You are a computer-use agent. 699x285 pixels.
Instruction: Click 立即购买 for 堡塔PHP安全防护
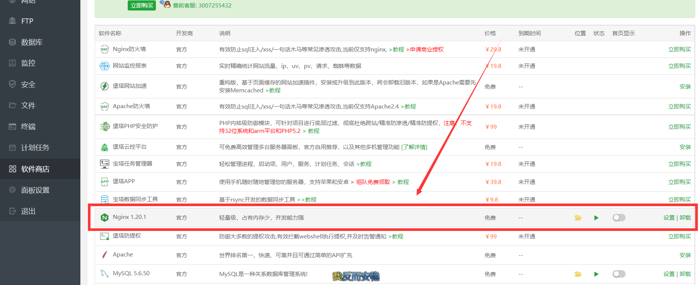pyautogui.click(x=679, y=127)
